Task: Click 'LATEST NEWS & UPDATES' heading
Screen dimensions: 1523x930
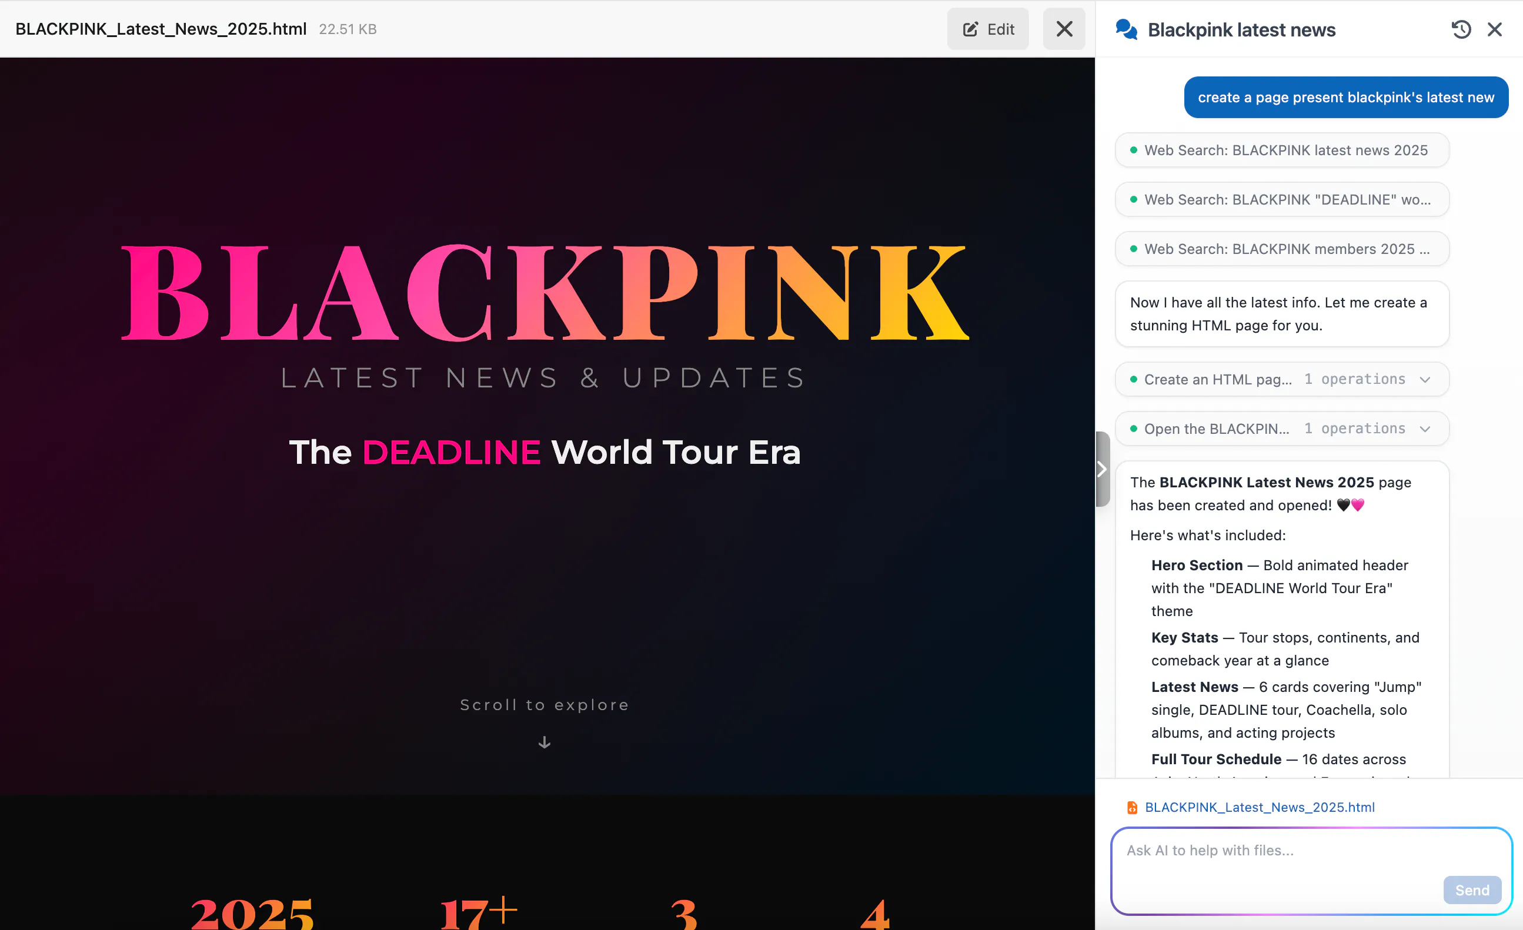Action: click(x=545, y=377)
